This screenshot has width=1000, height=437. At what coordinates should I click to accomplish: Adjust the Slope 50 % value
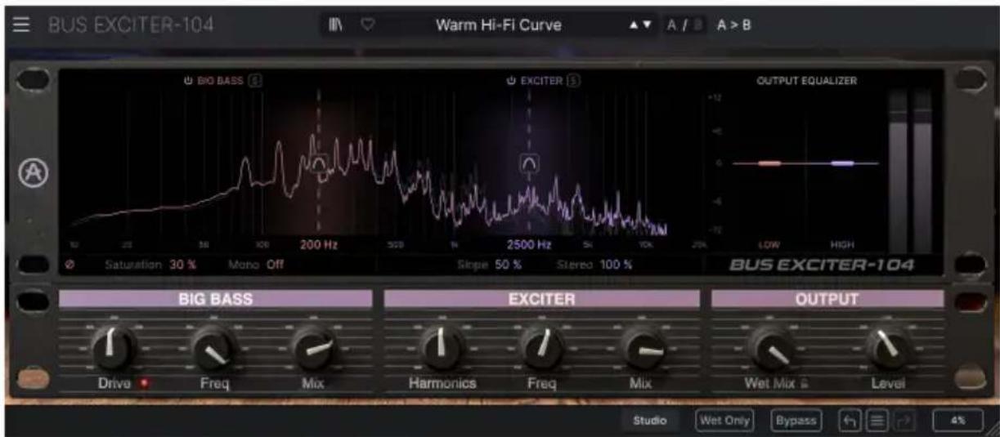[508, 265]
